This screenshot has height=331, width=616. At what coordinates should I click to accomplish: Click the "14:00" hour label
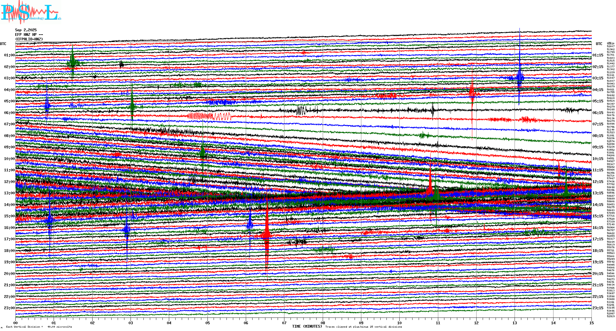tap(9, 205)
